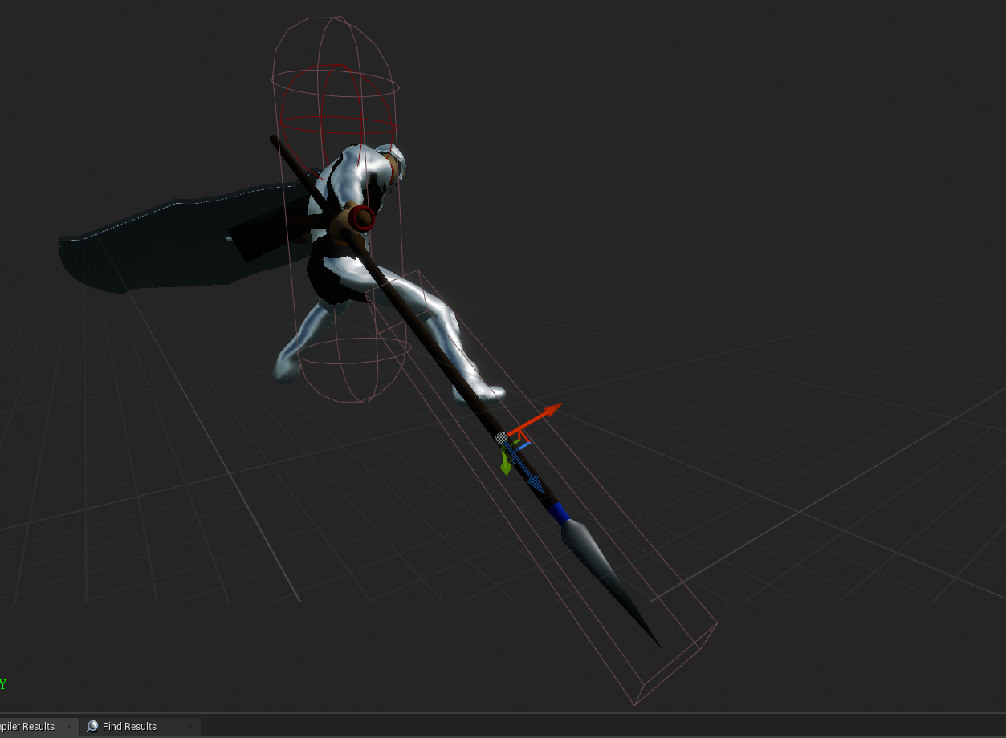Click the white gizmo center sphere

pos(502,438)
